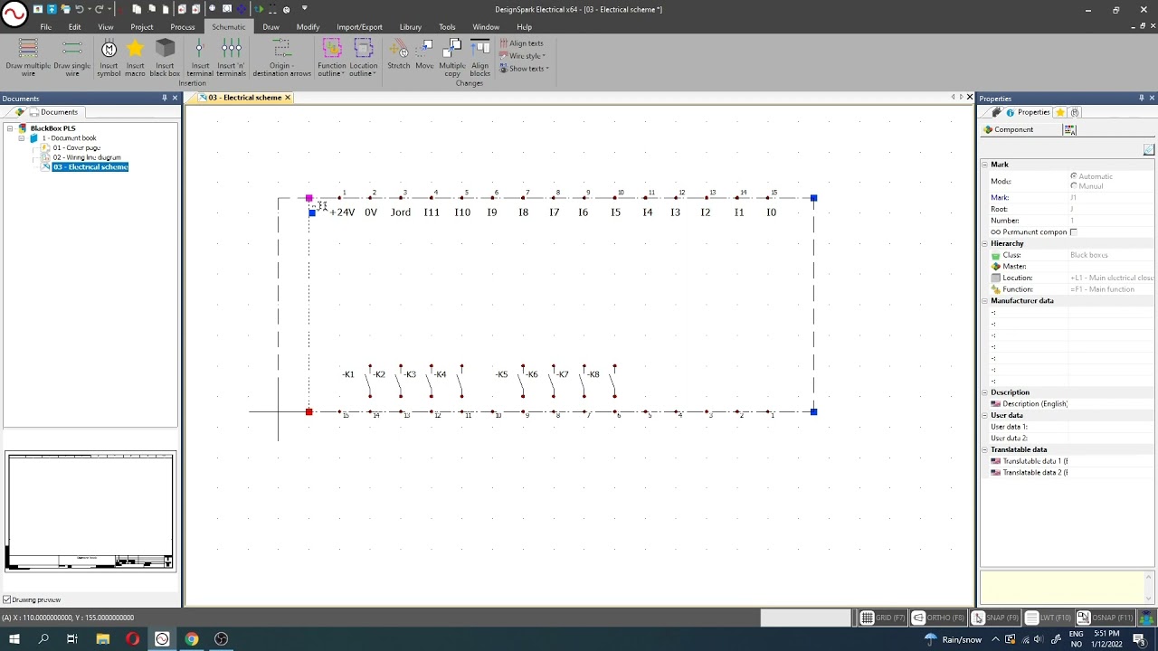
Task: Toggle SNAP (F9) mode
Action: tap(994, 618)
